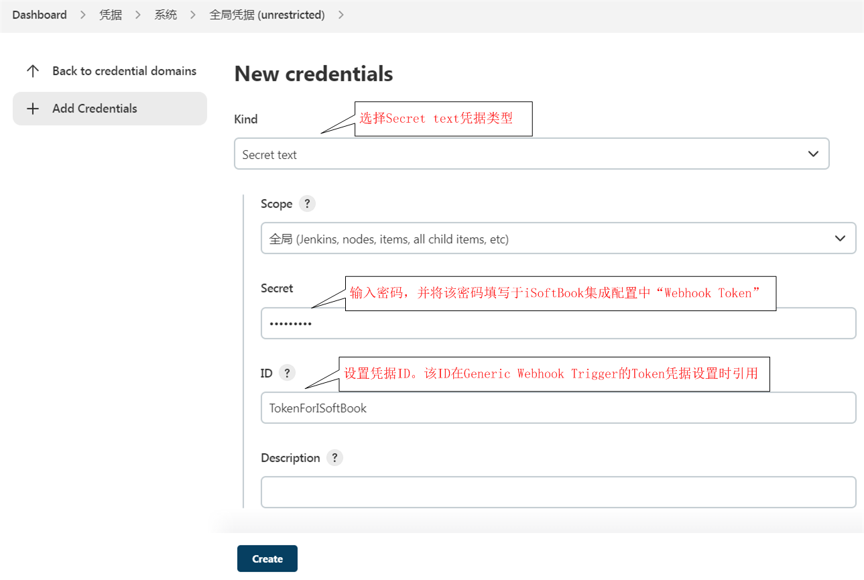This screenshot has width=864, height=580.
Task: Click the Dashboard breadcrumb link
Action: tap(40, 15)
